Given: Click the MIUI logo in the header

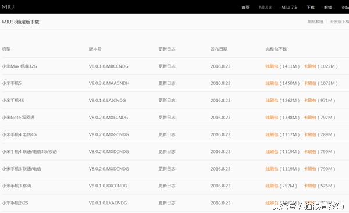Looking at the screenshot, I should click(9, 7).
